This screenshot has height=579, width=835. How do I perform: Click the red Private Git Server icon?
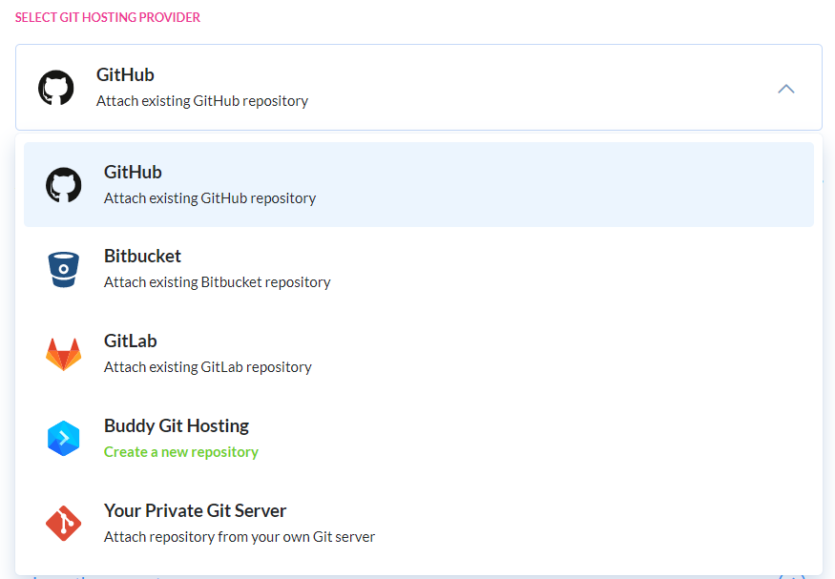point(63,523)
